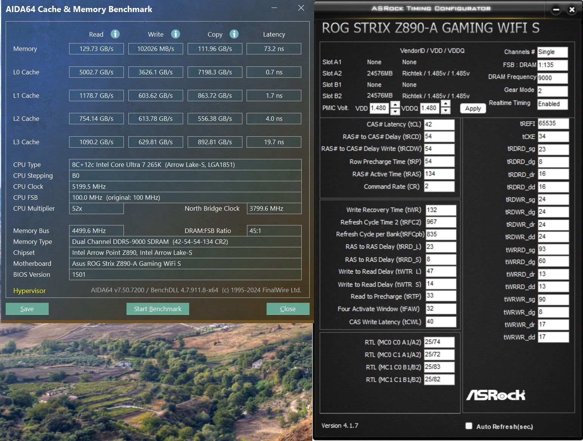Click the tCKE value field
This screenshot has height=441, width=583.
tap(553, 136)
